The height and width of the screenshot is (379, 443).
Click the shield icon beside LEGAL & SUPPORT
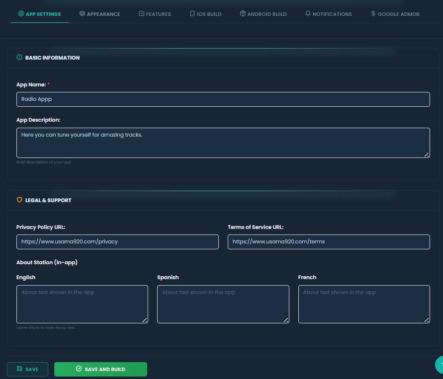[x=18, y=200]
